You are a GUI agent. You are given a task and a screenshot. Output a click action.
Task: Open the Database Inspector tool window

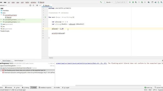[x=45, y=87]
